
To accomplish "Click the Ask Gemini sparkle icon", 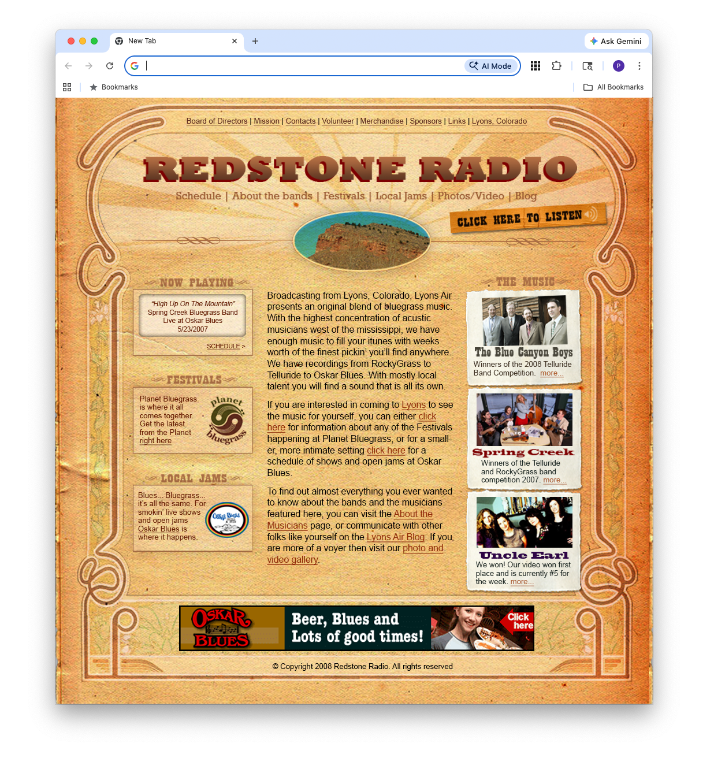I will (594, 41).
